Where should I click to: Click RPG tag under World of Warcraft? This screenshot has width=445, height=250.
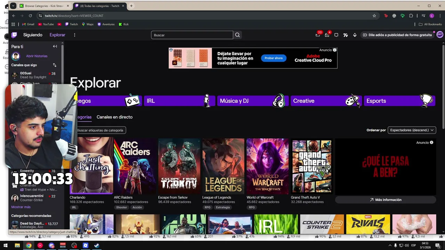[252, 207]
